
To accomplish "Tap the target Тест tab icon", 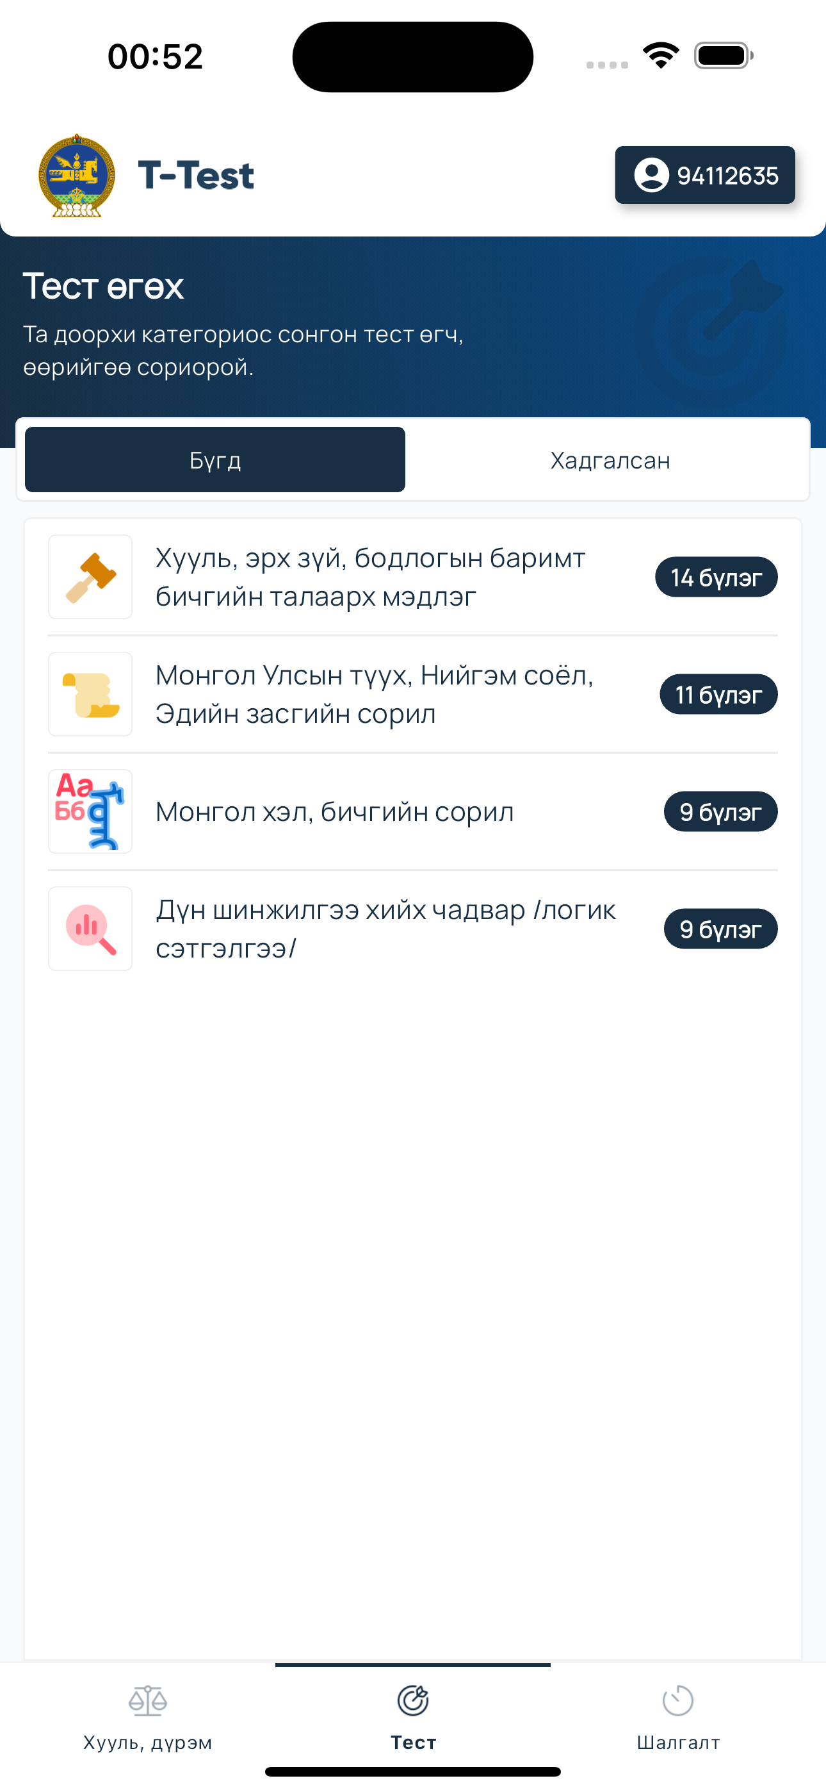I will (413, 1701).
